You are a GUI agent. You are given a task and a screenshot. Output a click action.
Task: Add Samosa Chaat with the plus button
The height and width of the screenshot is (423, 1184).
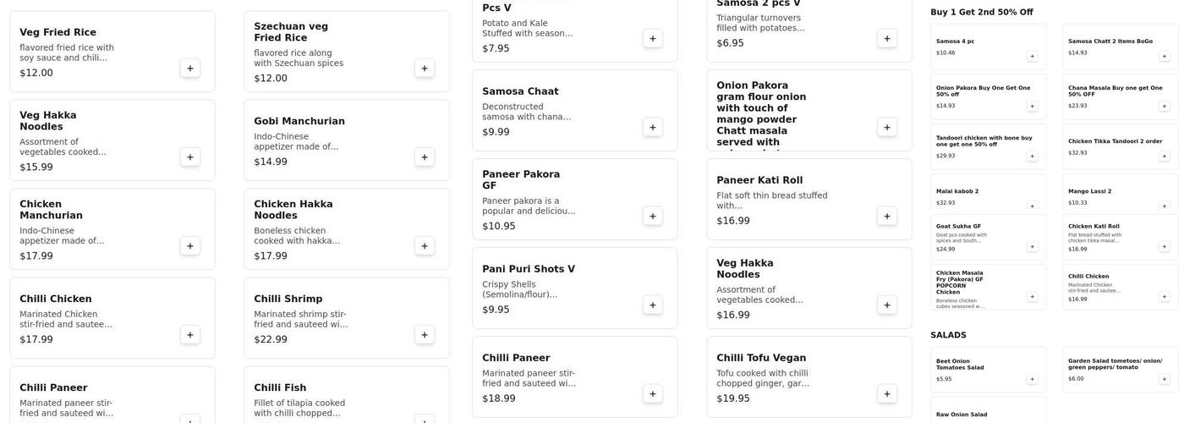[652, 128]
